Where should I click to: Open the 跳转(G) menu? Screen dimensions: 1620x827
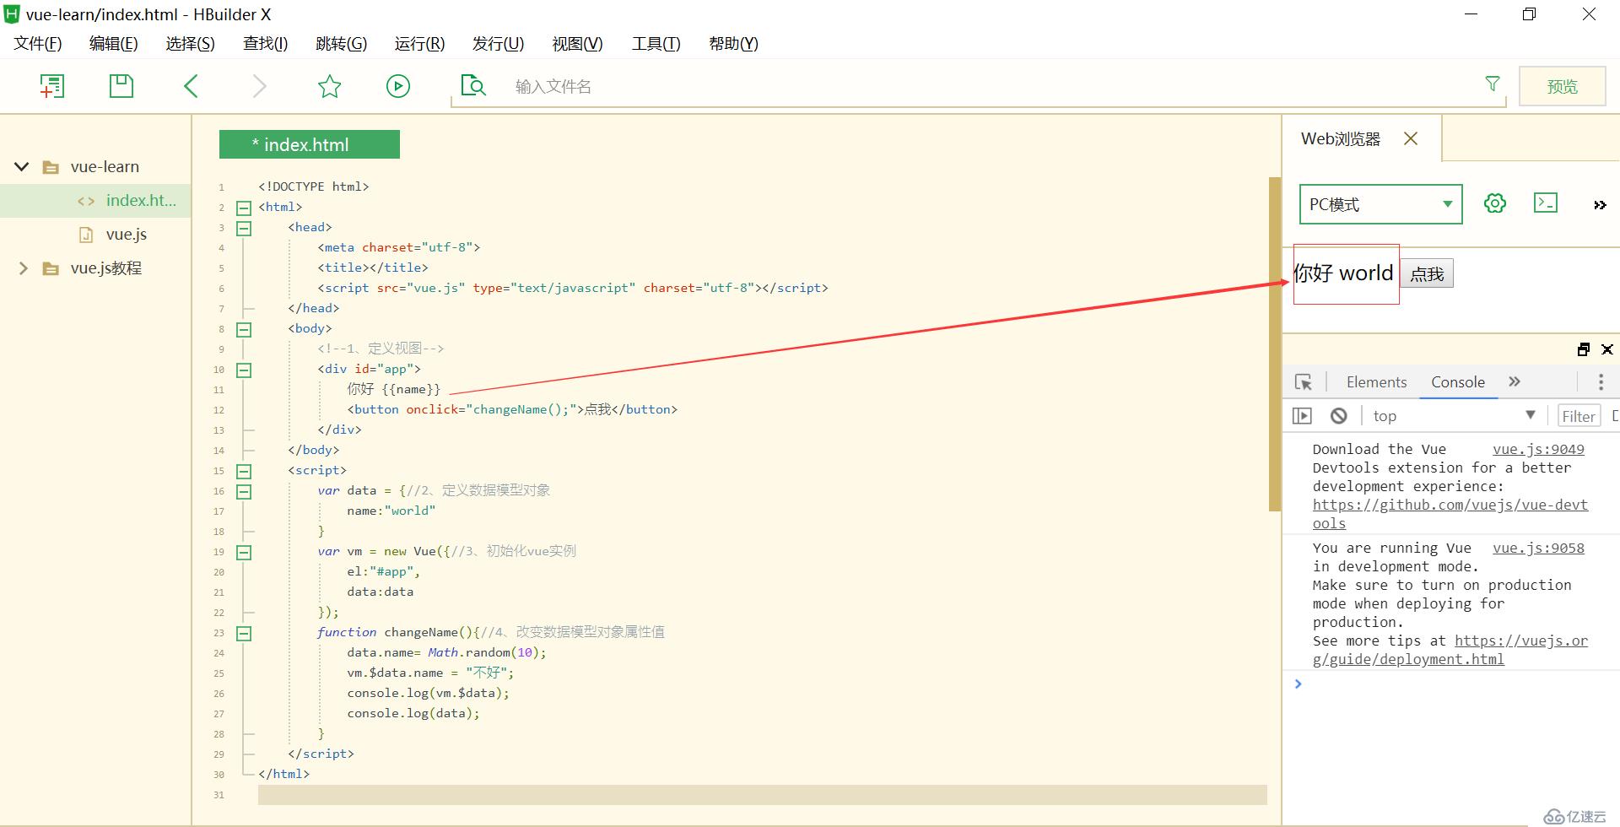342,44
